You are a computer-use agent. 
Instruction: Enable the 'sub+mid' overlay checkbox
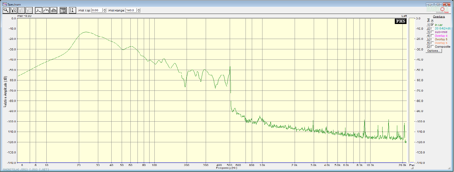coord(432,32)
